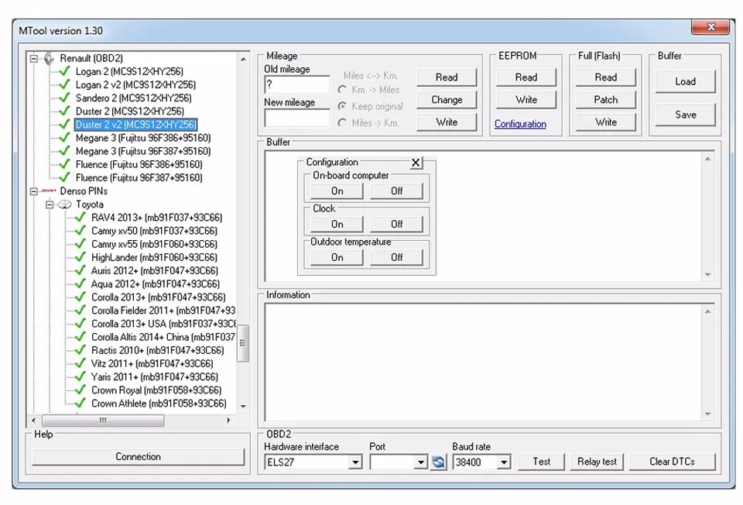Select Megane 3 (Fujitsu 96F386+95160)
The width and height of the screenshot is (743, 505).
143,138
